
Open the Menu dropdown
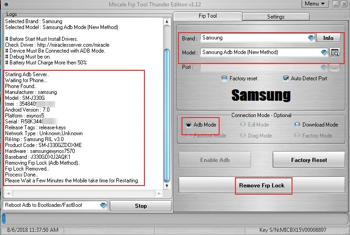tap(315, 4)
